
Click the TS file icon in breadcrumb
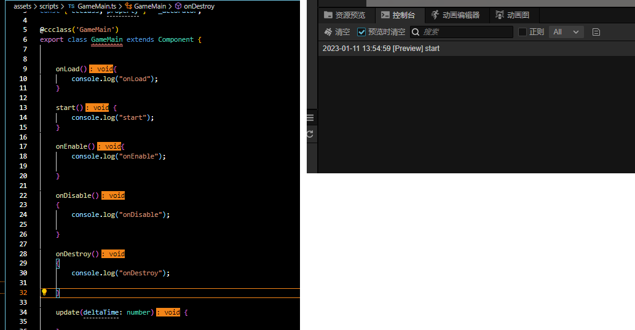tap(71, 6)
